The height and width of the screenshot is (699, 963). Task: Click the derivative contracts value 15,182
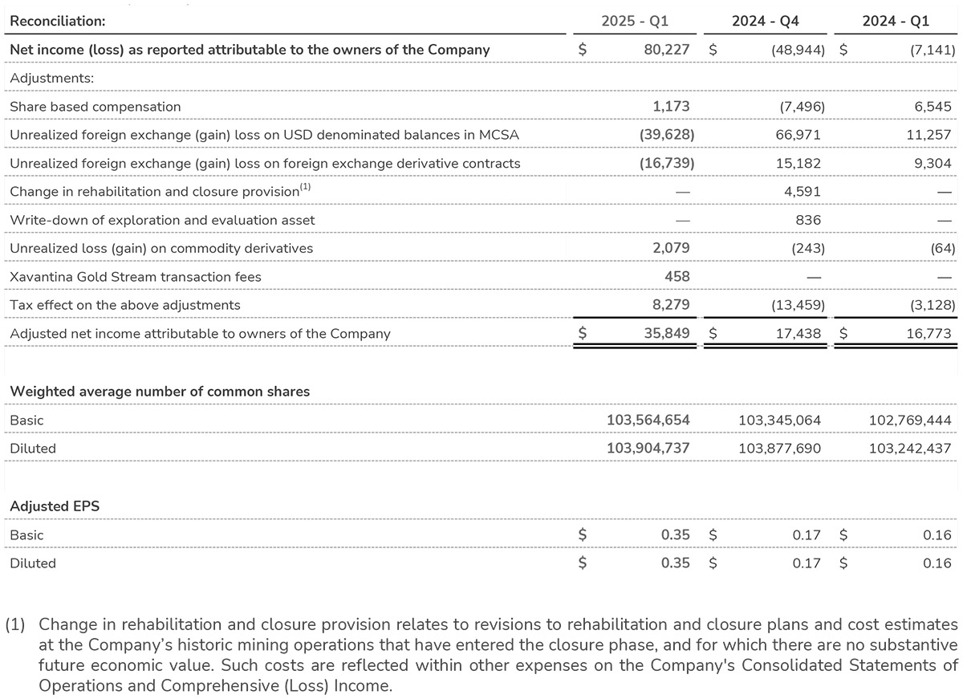point(798,163)
